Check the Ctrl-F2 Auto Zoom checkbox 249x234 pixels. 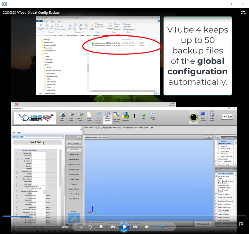point(216,162)
